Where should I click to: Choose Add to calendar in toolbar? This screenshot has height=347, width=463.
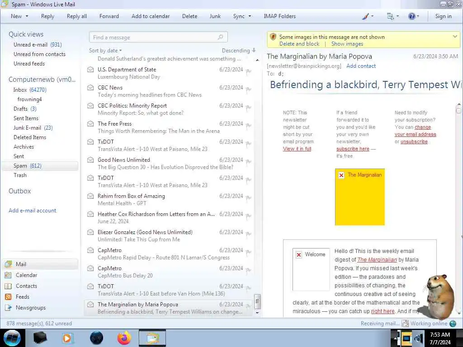click(151, 16)
